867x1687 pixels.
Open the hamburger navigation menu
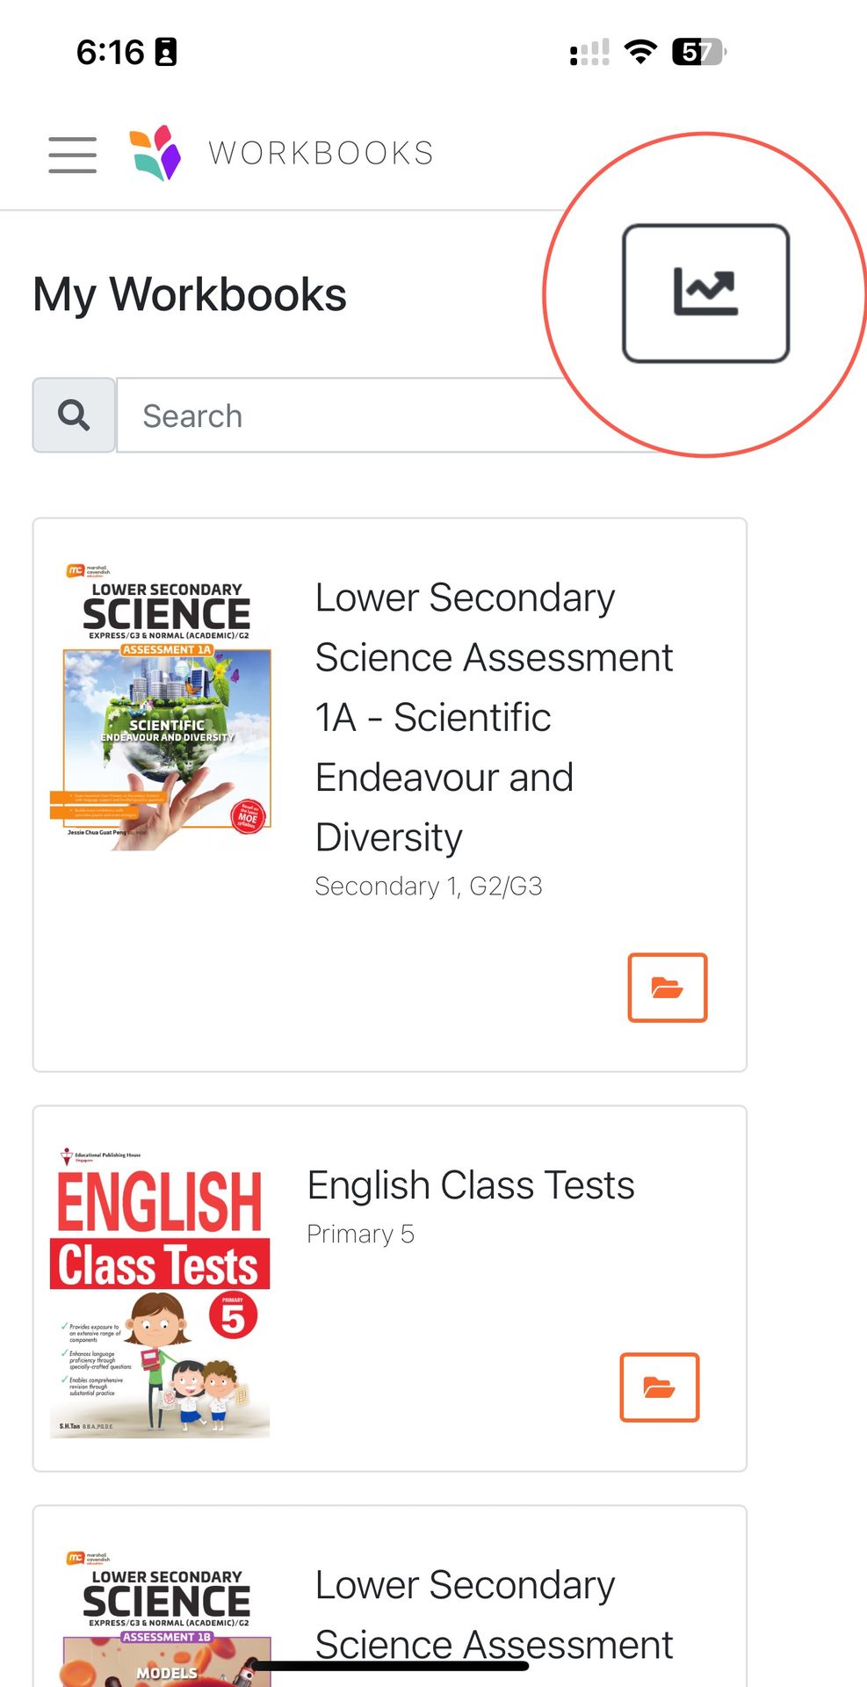pyautogui.click(x=72, y=155)
